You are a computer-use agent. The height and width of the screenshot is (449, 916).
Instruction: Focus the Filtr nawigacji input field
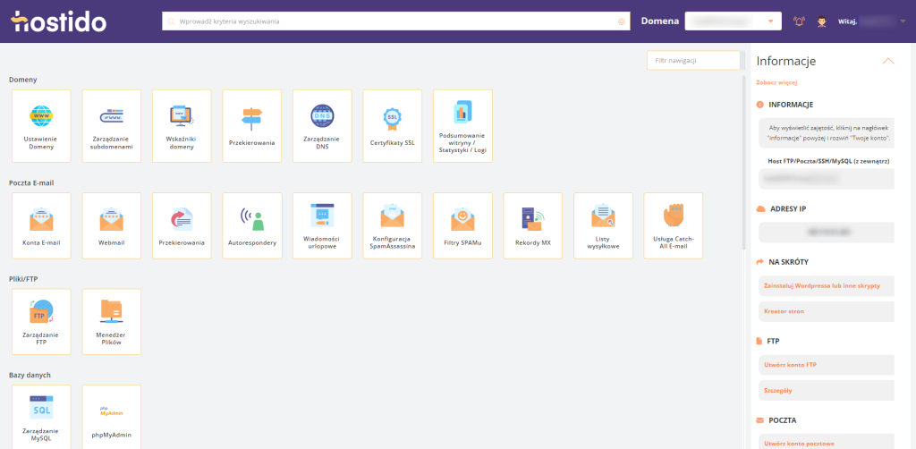(x=693, y=61)
